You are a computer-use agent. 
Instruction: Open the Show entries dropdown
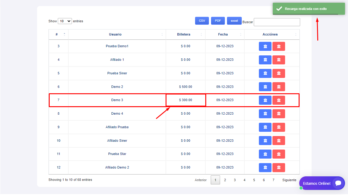65,21
